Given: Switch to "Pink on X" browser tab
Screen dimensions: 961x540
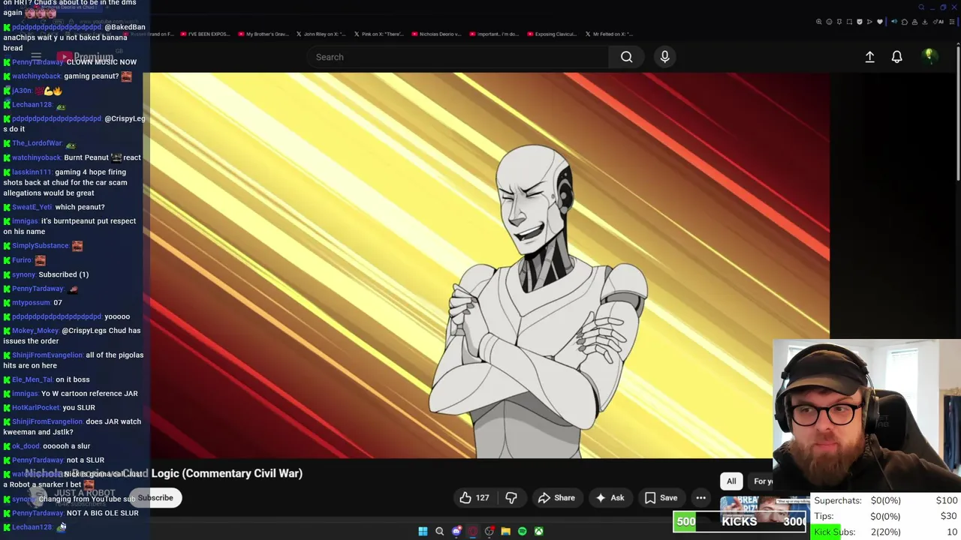Looking at the screenshot, I should [x=378, y=34].
